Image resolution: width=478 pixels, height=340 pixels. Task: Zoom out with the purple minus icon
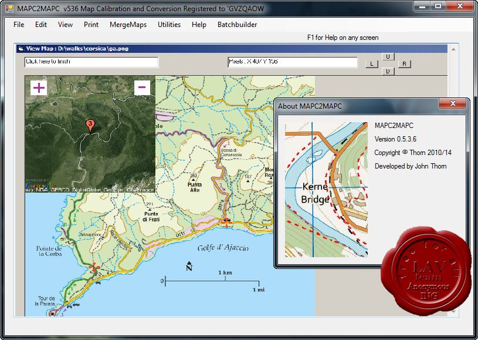tap(142, 87)
